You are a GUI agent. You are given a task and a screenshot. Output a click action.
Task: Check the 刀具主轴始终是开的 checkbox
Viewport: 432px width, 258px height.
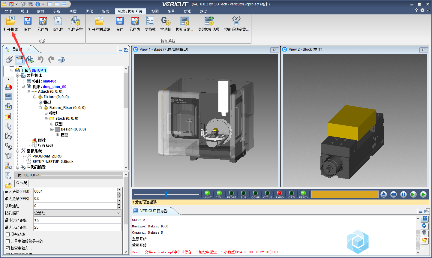(x=8, y=241)
